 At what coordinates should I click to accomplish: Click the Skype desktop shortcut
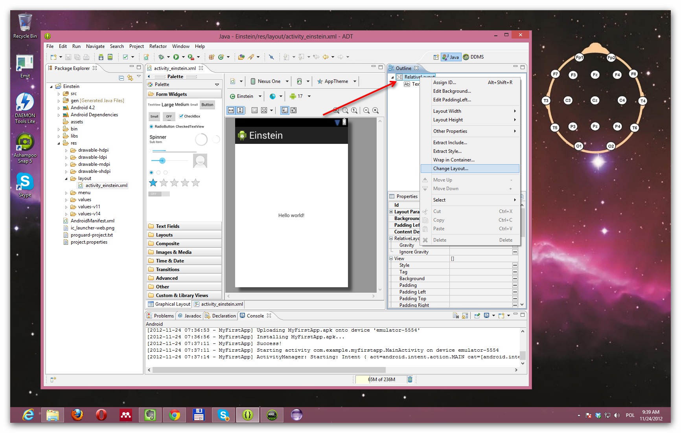pyautogui.click(x=25, y=185)
